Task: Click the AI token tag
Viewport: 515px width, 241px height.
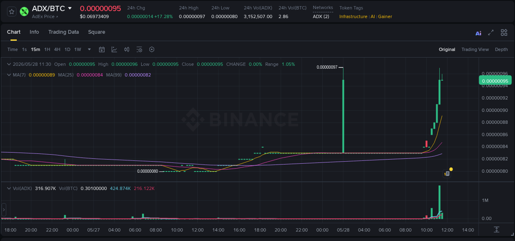Action: pyautogui.click(x=372, y=16)
